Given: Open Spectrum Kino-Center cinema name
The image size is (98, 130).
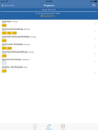Looking at the screenshot, I should pos(12,60).
